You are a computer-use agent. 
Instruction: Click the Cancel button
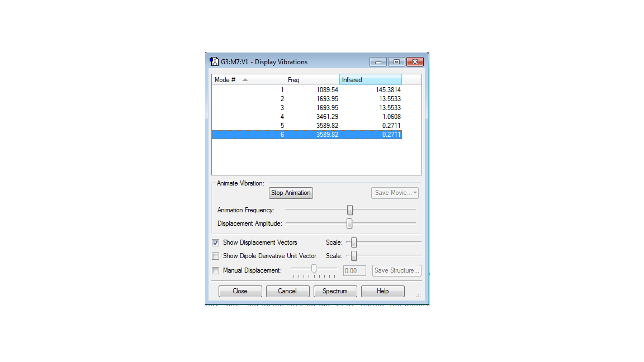coord(287,291)
